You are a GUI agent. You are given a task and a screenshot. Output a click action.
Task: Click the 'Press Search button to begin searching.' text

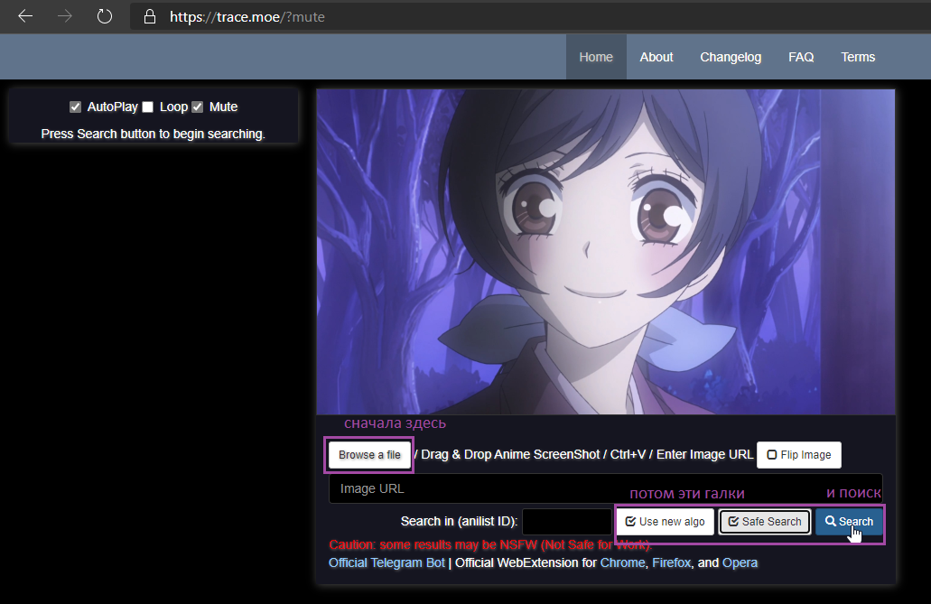coord(154,134)
